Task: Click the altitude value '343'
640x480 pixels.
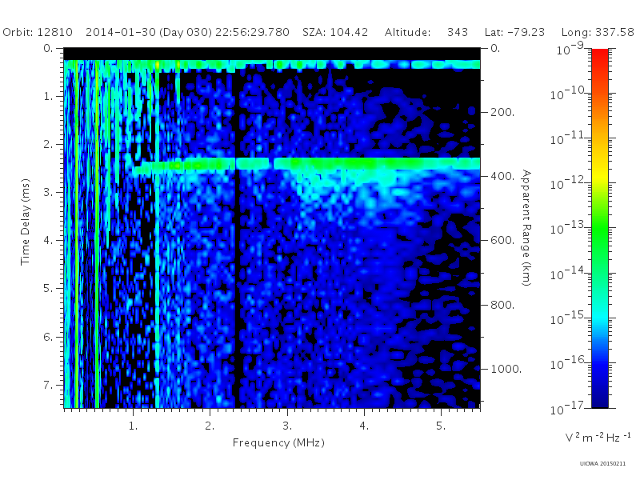Action: [458, 32]
